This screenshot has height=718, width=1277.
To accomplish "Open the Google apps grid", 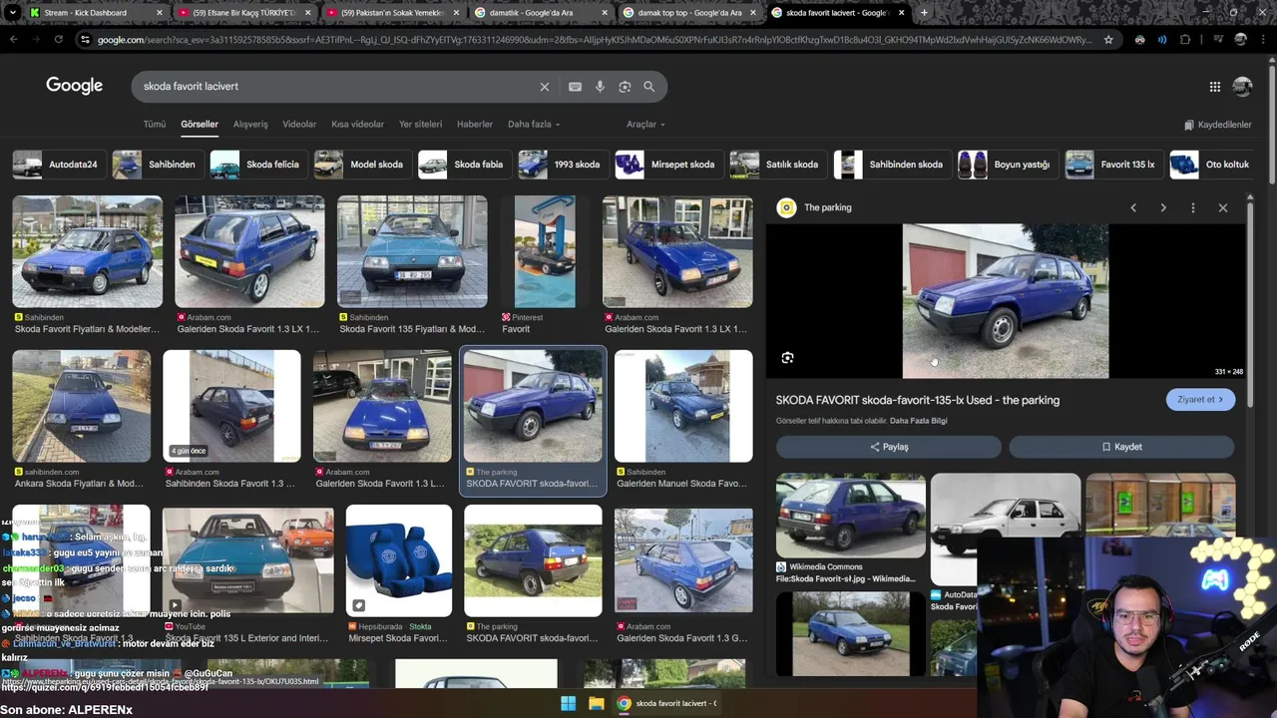I will pos(1215,87).
